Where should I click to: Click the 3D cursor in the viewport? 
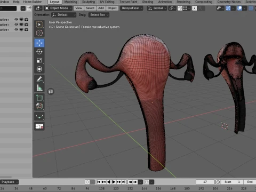pos(225,126)
